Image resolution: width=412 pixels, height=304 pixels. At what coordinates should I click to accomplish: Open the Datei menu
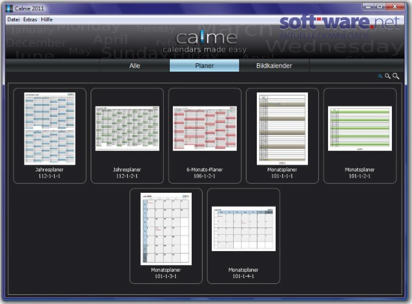13,19
